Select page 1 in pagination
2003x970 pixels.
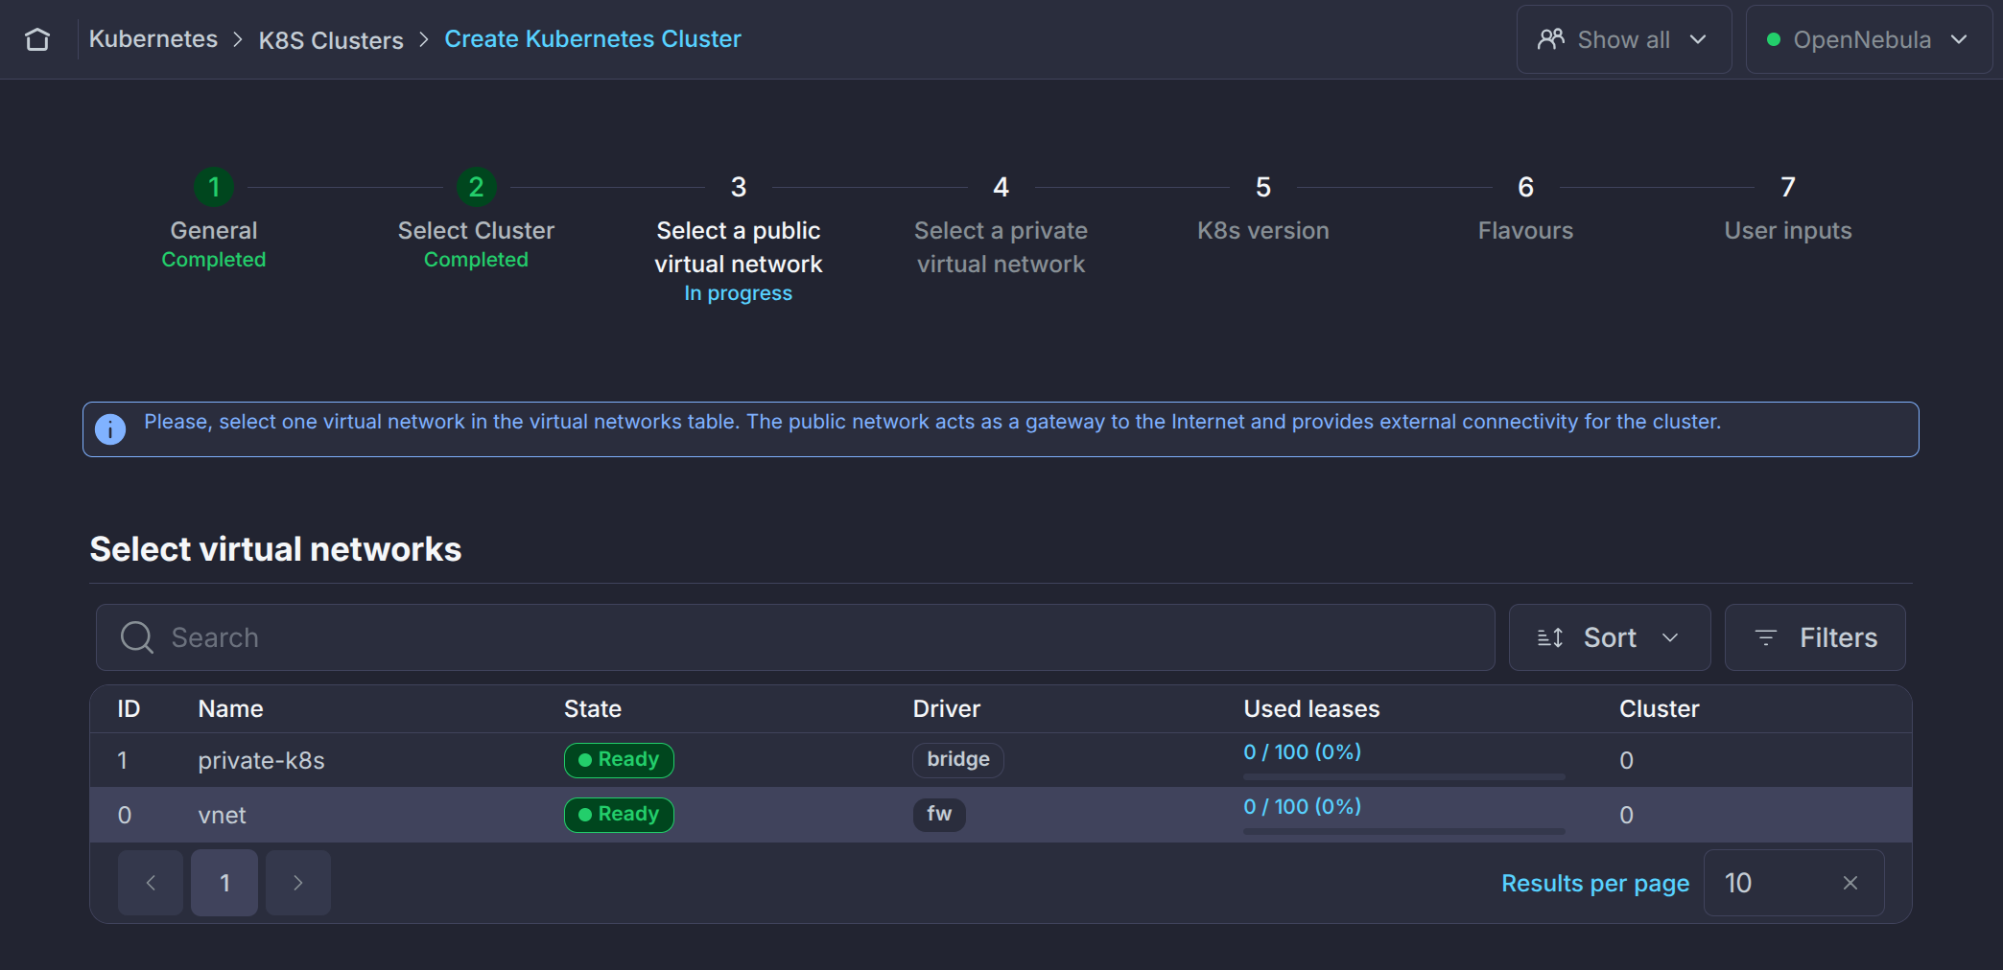pos(224,883)
